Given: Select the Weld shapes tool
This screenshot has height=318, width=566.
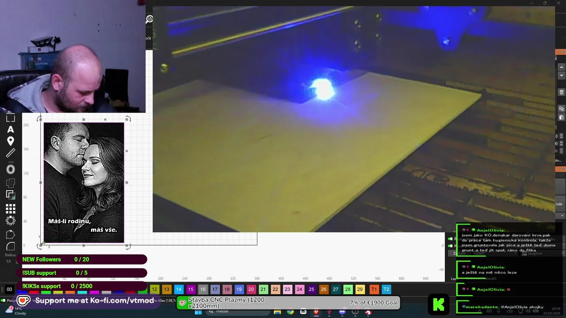Looking at the screenshot, I should coord(11,182).
